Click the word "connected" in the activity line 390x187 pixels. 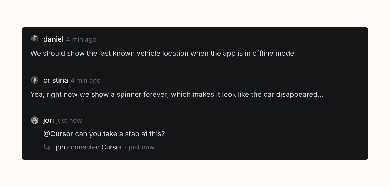point(83,147)
